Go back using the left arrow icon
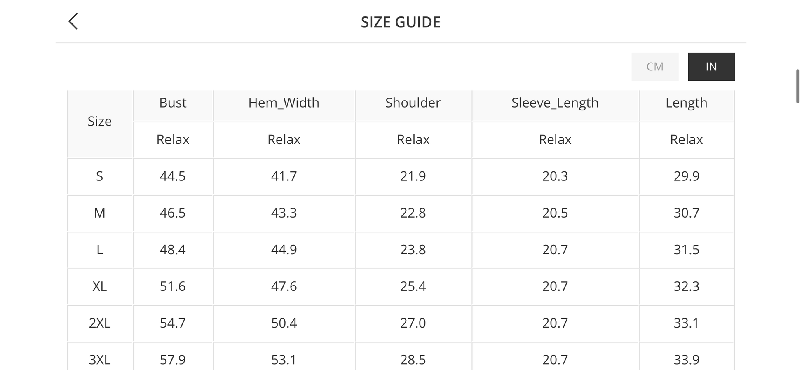This screenshot has height=370, width=802. pos(73,21)
